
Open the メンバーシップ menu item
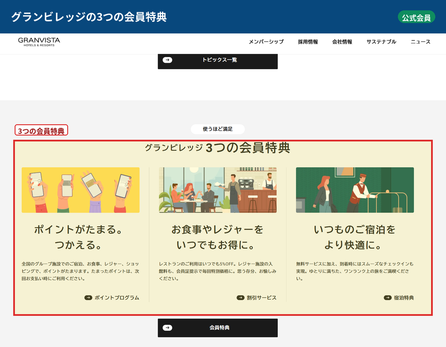pos(266,42)
